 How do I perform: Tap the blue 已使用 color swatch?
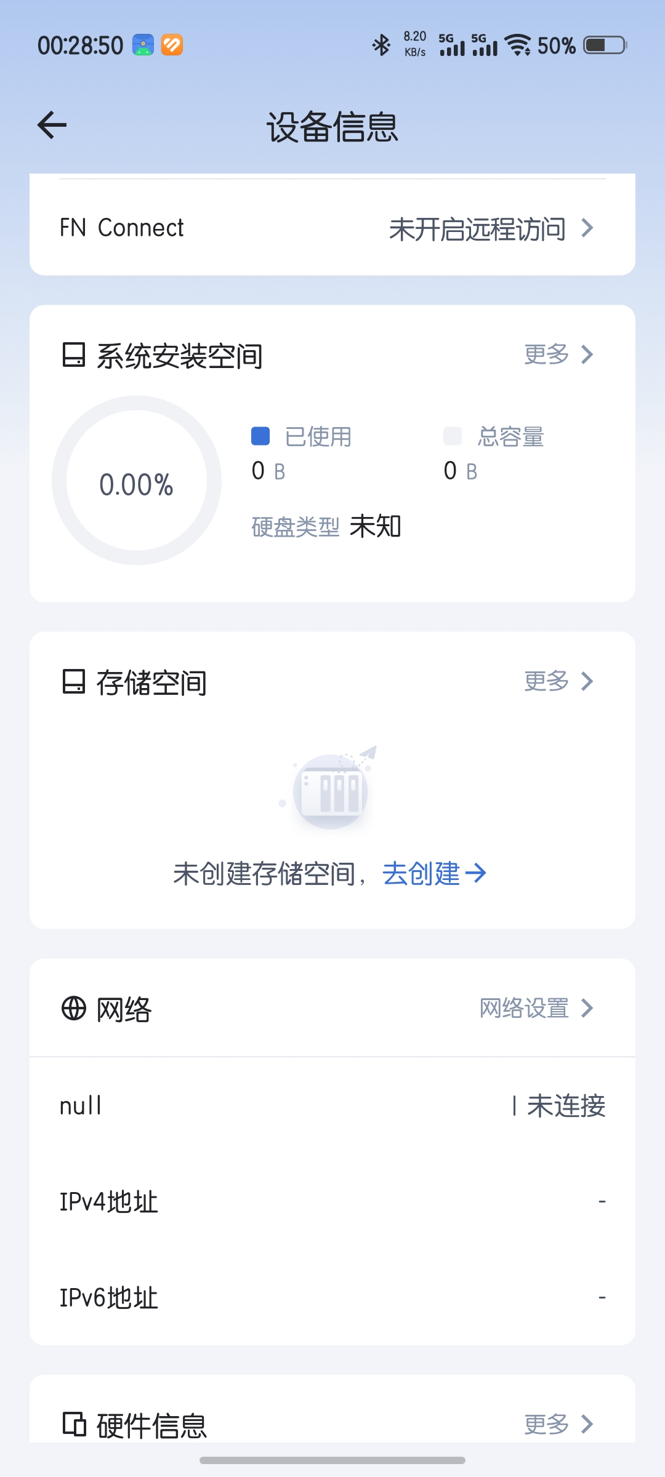coord(260,436)
